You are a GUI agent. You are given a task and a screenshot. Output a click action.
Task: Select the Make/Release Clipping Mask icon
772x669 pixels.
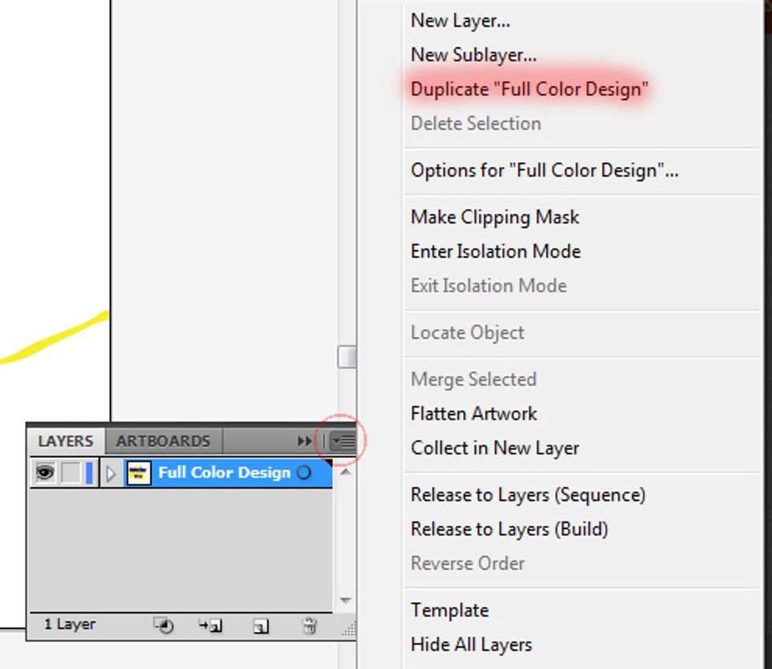(164, 625)
